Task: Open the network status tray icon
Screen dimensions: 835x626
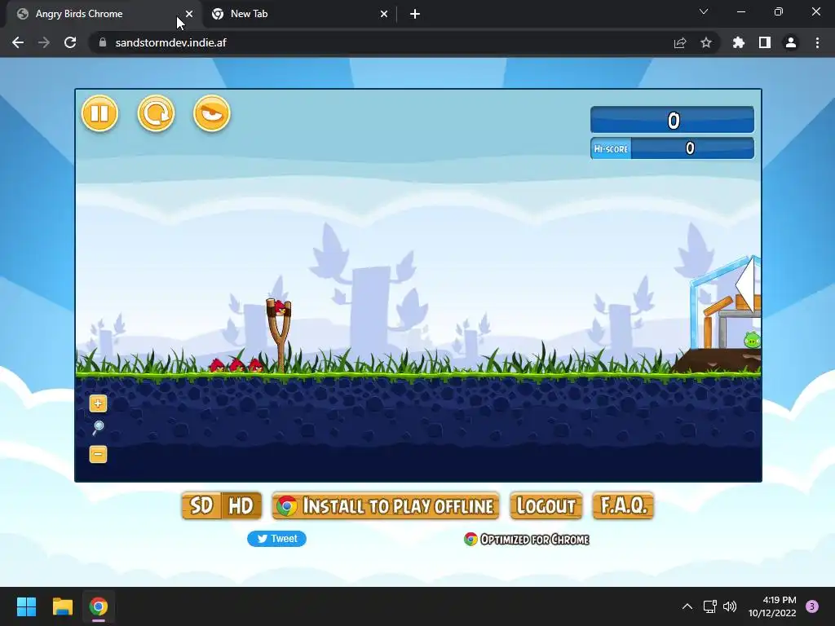Action: coord(710,606)
